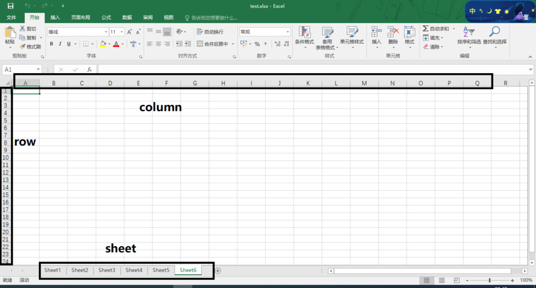Toggle Wrap Text (自动换行)

210,32
